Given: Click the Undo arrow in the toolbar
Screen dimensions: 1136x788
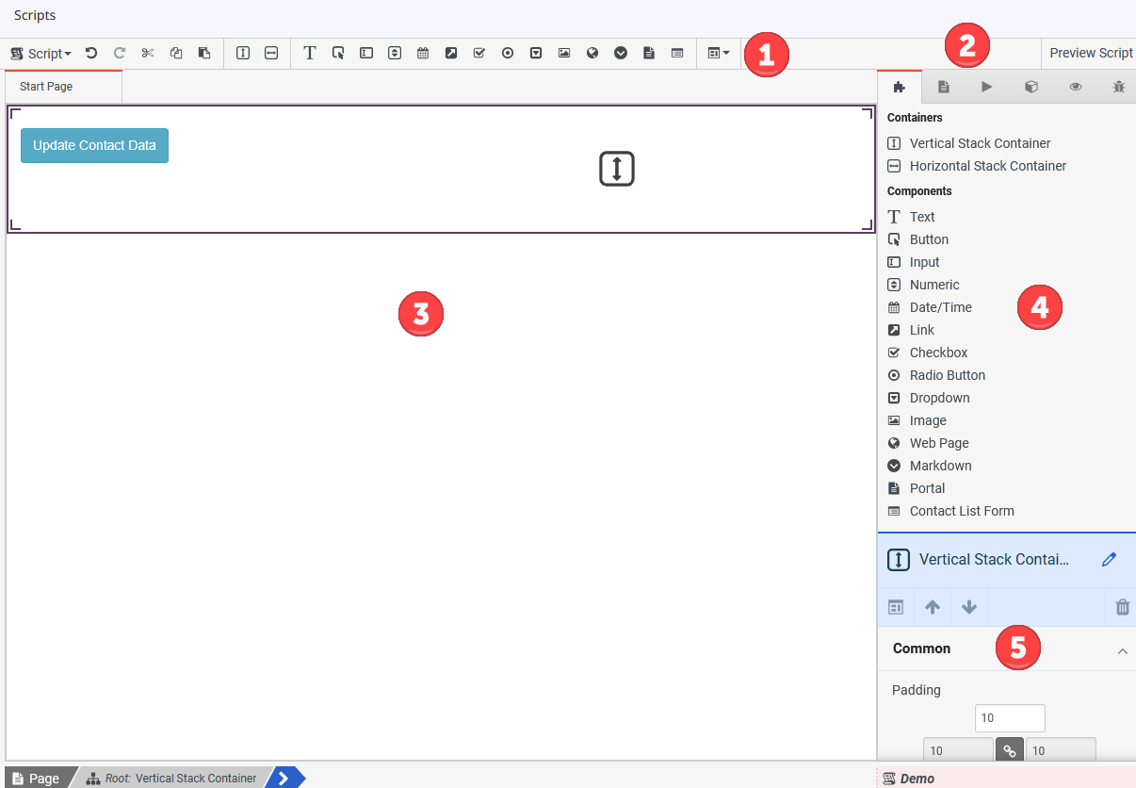Looking at the screenshot, I should coord(90,54).
